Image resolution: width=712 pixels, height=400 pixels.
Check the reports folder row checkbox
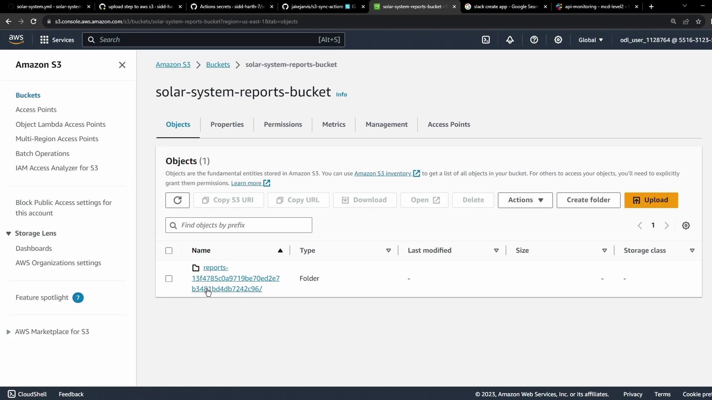click(x=169, y=279)
